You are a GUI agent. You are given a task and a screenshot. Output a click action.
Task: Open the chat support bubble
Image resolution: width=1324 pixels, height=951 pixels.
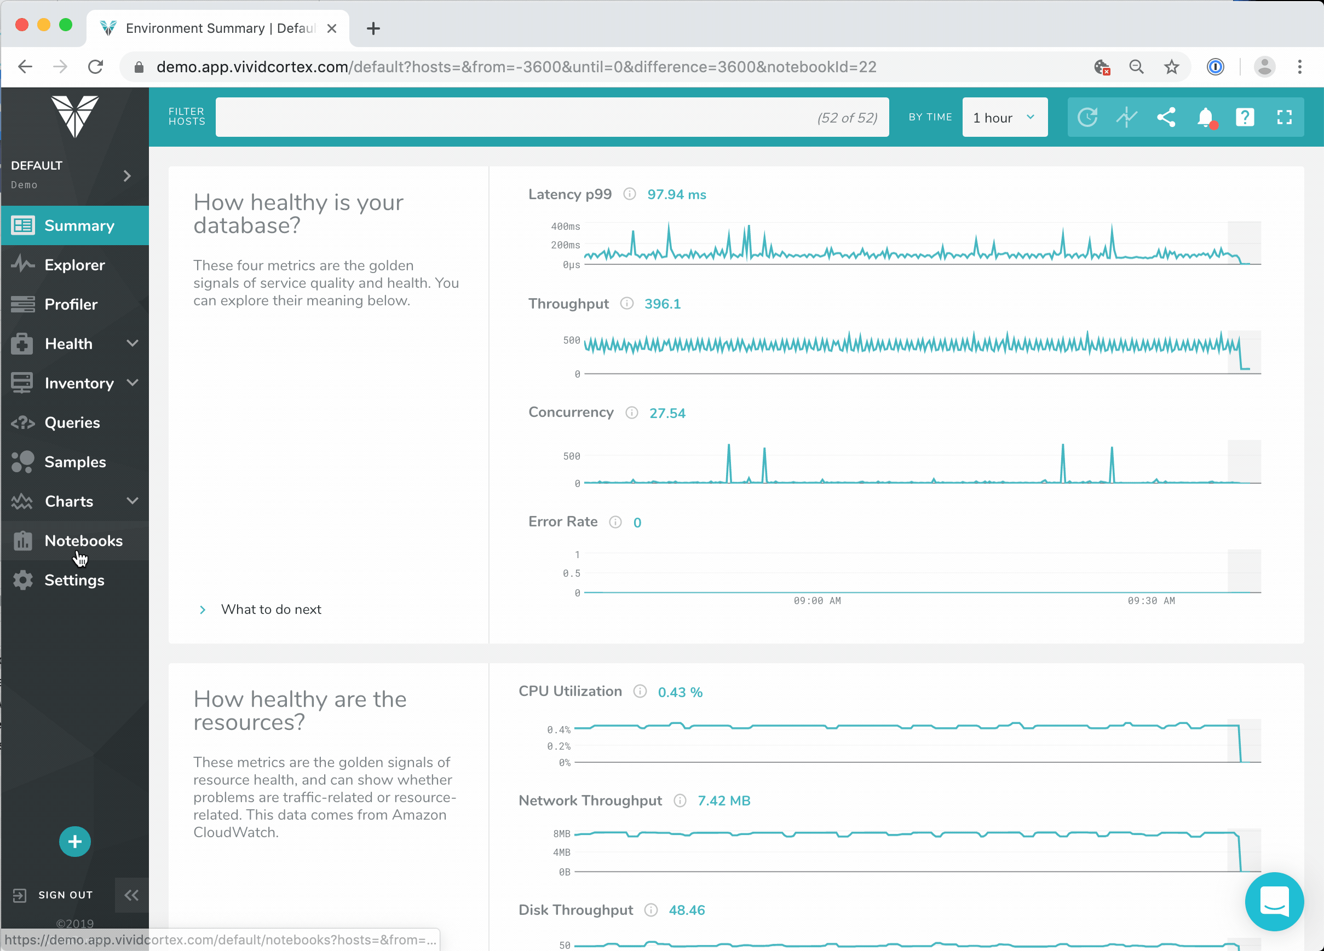point(1274,901)
